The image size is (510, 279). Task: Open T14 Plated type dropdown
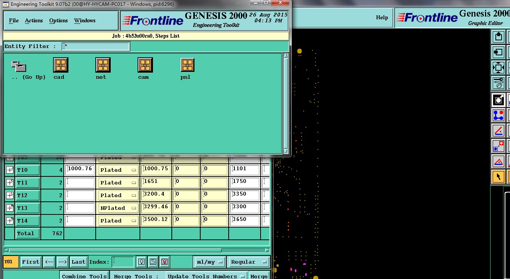pos(118,221)
